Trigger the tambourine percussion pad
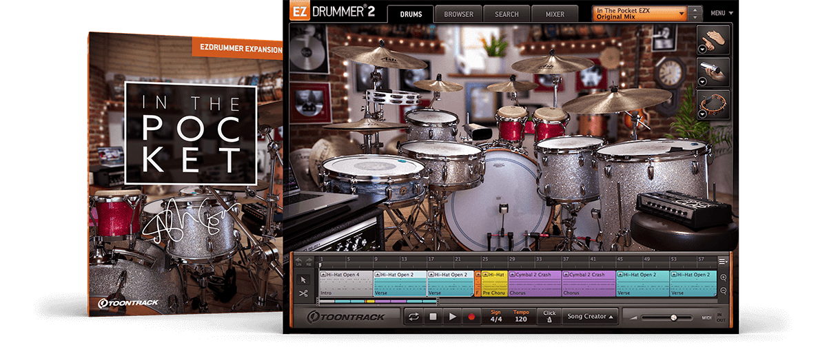 point(714,105)
